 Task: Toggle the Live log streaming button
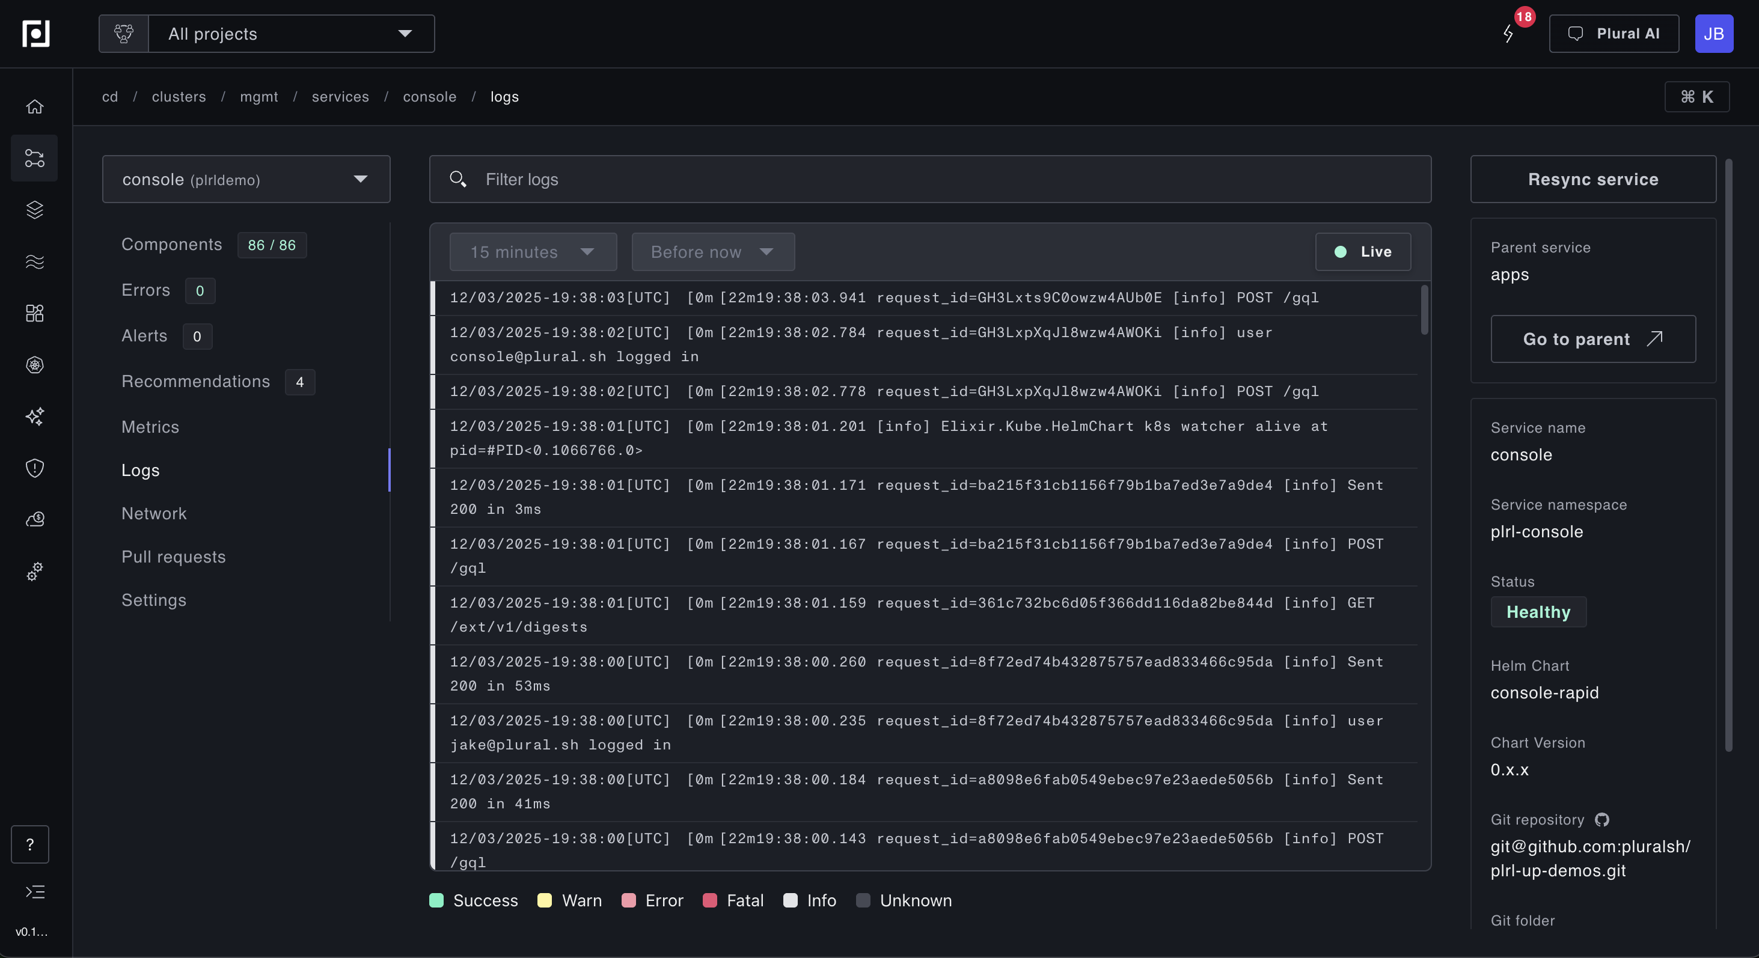tap(1363, 251)
